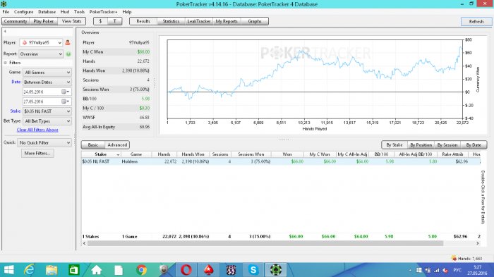Open the start date calendar picker
Image resolution: width=494 pixels, height=277 pixels.
click(65, 92)
